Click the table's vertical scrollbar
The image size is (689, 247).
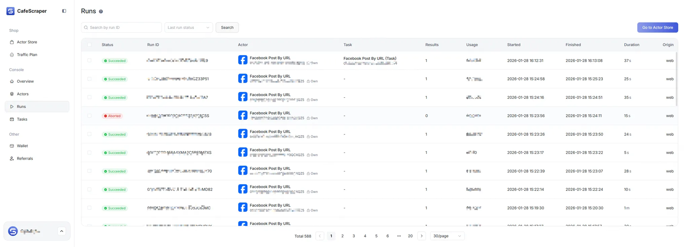click(676, 79)
